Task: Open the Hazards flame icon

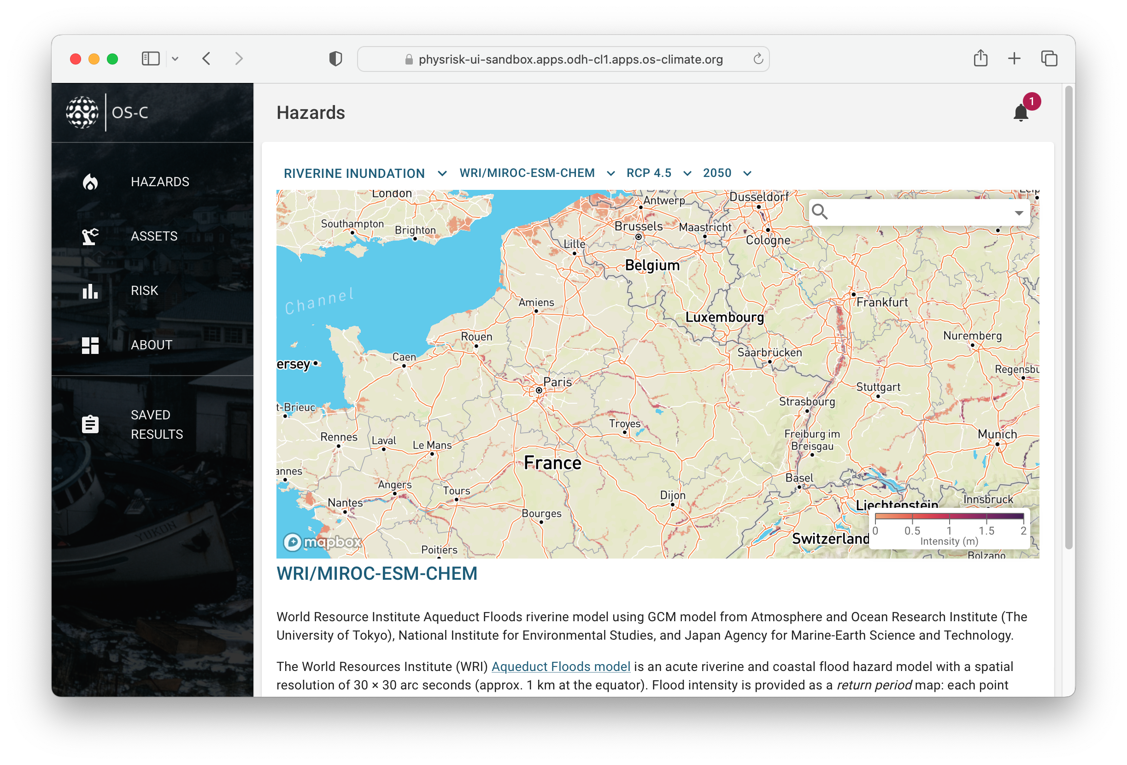Action: point(90,182)
